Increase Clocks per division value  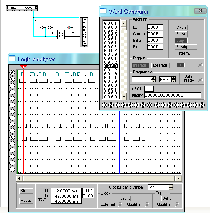pos(171,186)
